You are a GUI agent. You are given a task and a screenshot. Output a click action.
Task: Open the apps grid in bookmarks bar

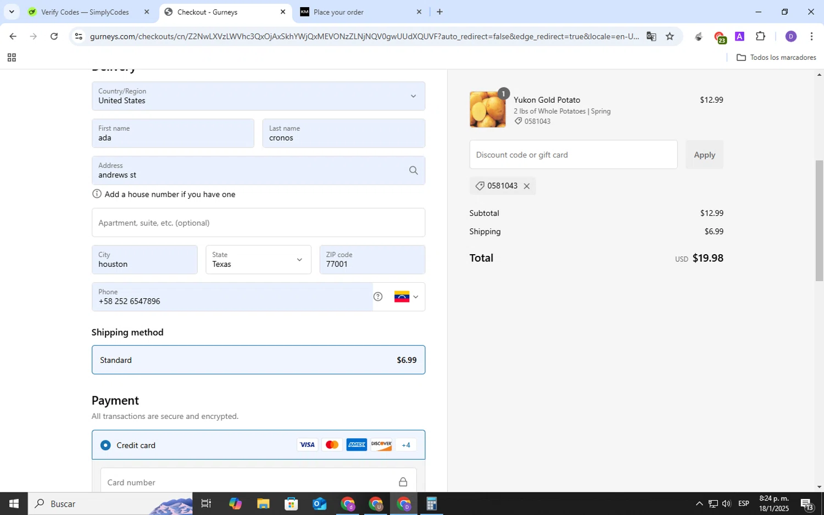pos(12,58)
